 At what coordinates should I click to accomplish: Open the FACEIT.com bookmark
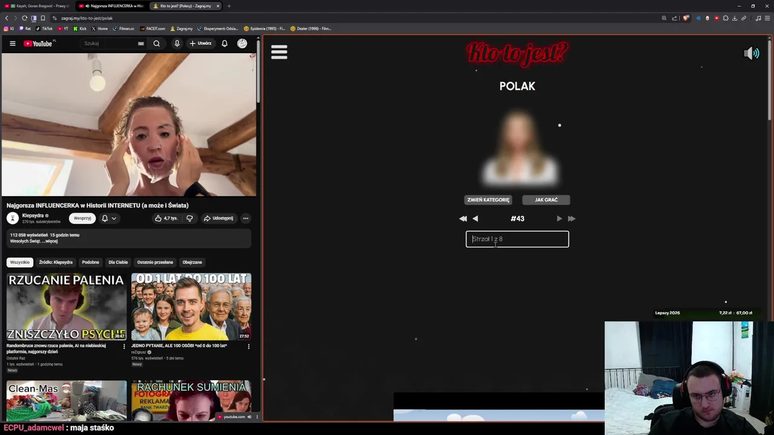coord(152,28)
